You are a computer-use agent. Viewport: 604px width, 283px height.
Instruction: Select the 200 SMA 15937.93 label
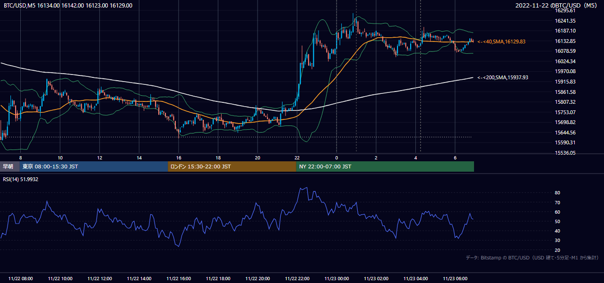(502, 77)
